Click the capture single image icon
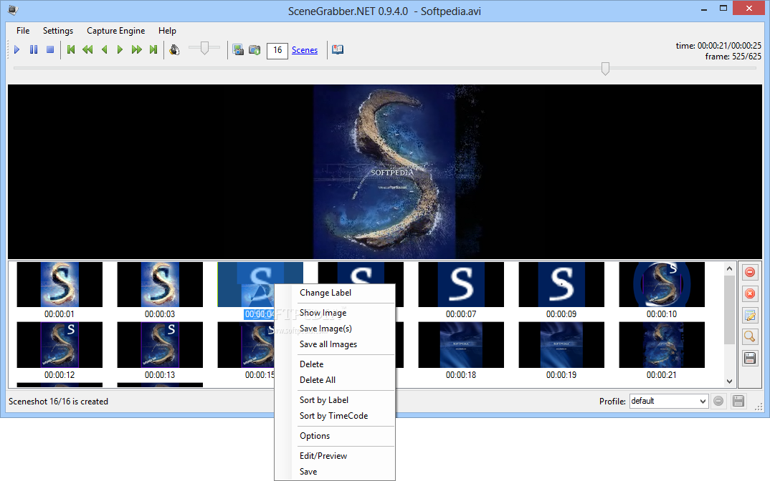Image resolution: width=770 pixels, height=481 pixels. (238, 49)
